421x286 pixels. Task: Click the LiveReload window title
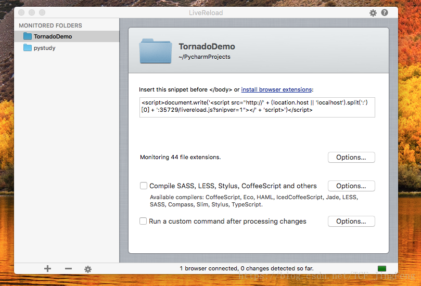click(206, 12)
